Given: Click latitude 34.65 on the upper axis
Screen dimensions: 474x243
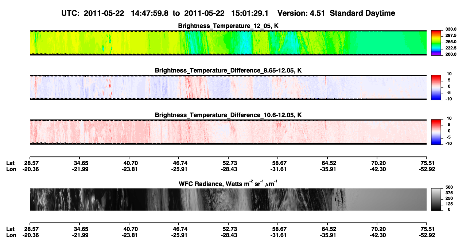Looking at the screenshot, I should 81,163.
